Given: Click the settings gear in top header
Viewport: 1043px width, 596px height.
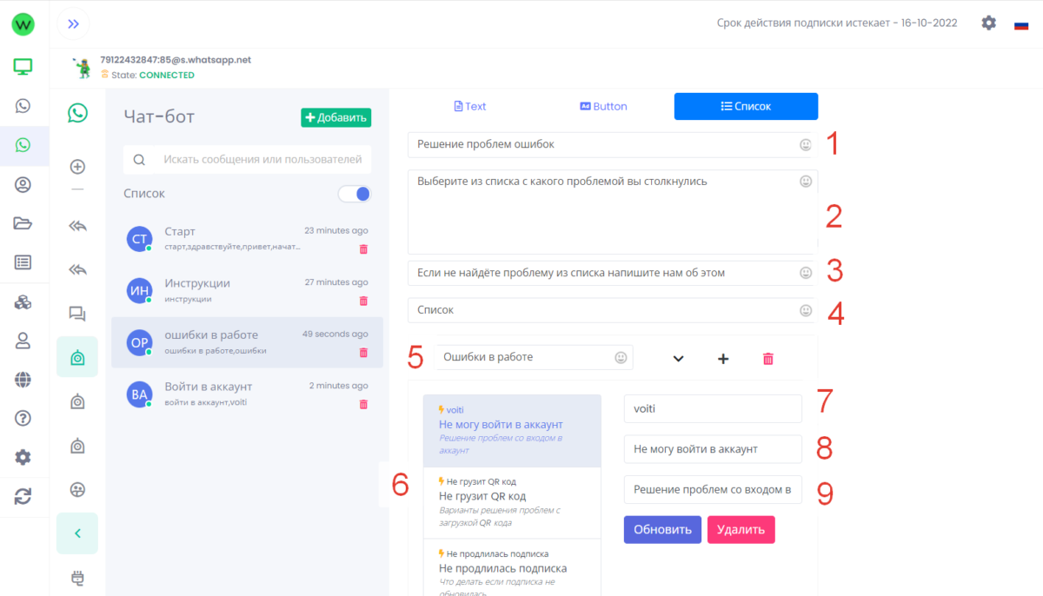Looking at the screenshot, I should tap(988, 23).
